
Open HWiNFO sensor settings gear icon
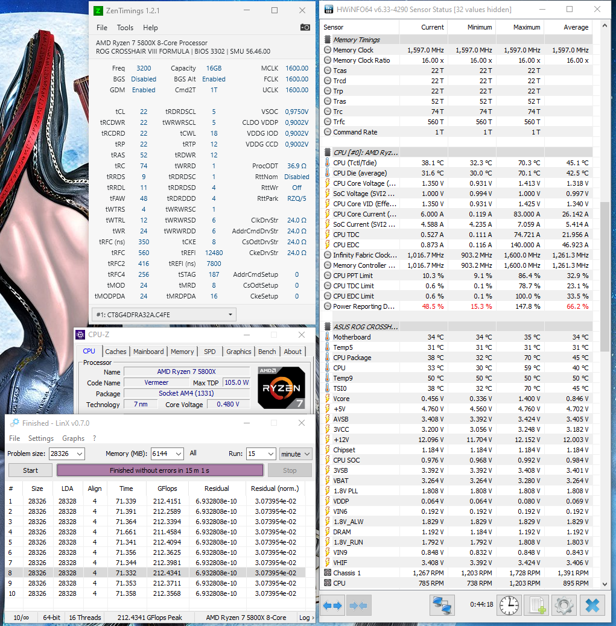point(564,605)
